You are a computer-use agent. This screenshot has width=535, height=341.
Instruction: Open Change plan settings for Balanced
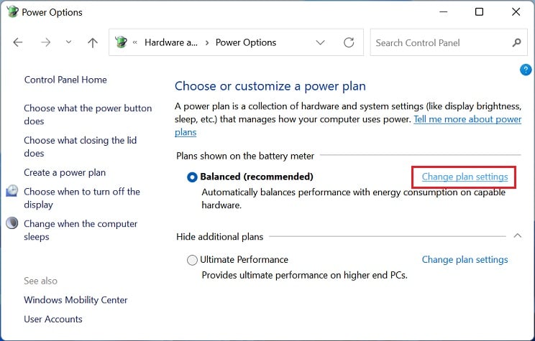465,177
